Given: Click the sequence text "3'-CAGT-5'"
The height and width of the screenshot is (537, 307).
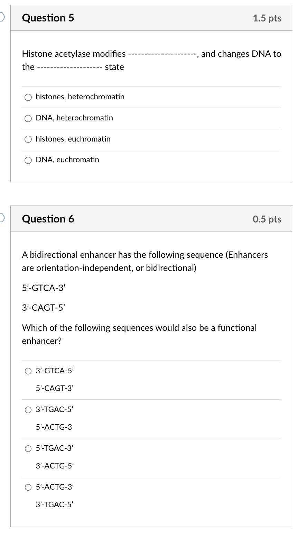Looking at the screenshot, I should point(44,307).
